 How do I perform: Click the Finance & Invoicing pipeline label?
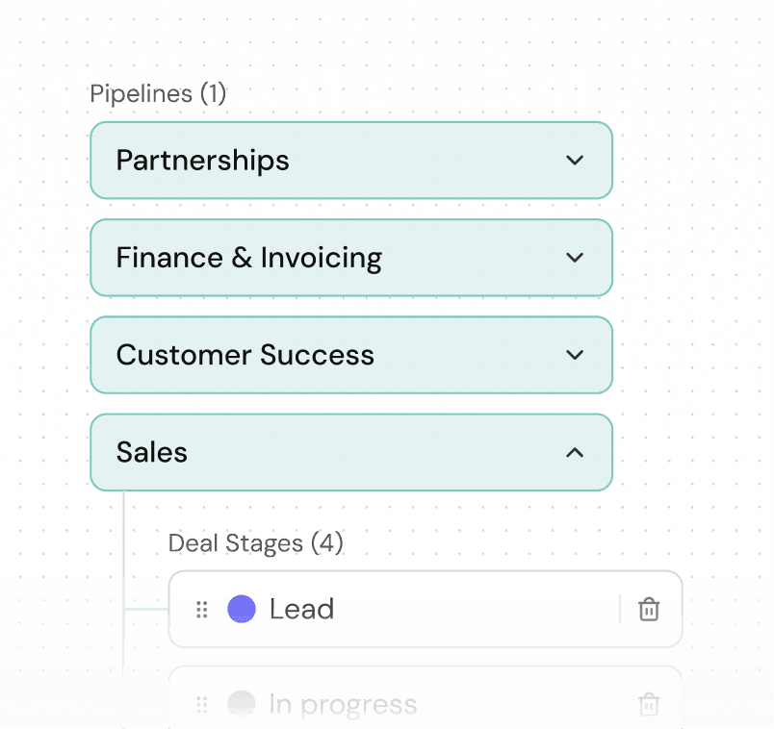pyautogui.click(x=247, y=258)
